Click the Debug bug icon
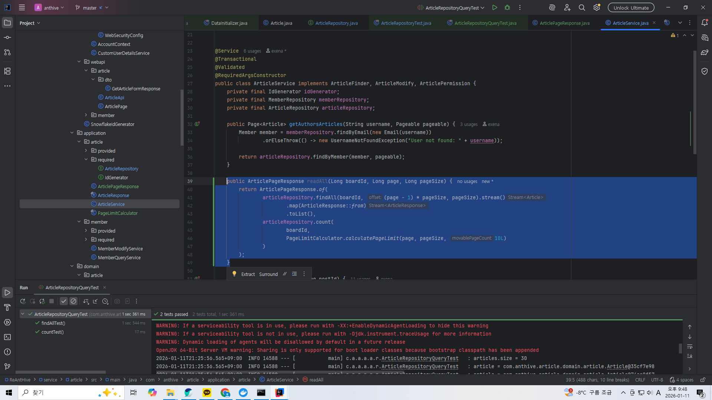The width and height of the screenshot is (712, 400). pyautogui.click(x=507, y=7)
